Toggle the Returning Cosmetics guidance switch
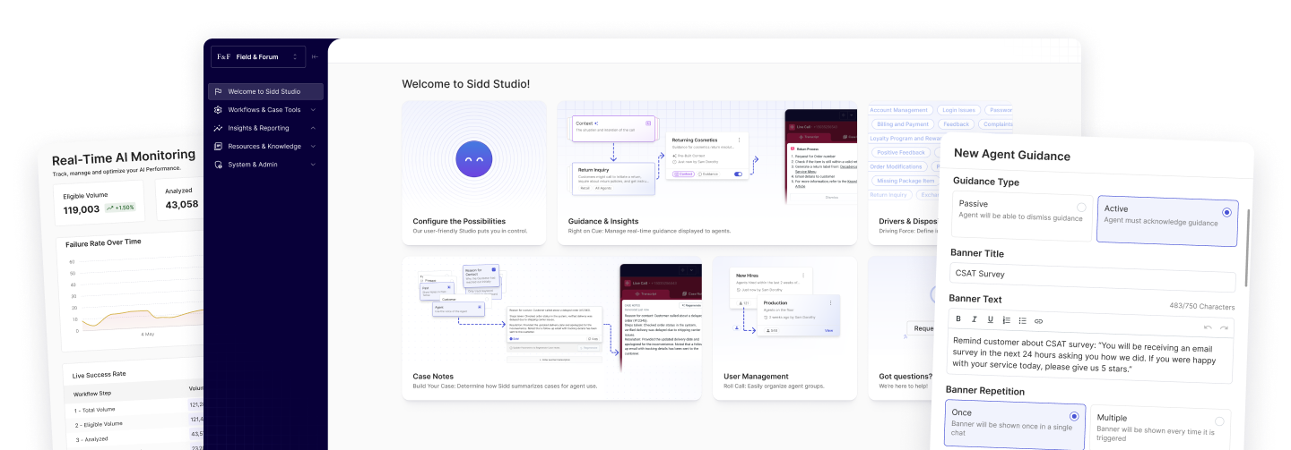 tap(739, 174)
